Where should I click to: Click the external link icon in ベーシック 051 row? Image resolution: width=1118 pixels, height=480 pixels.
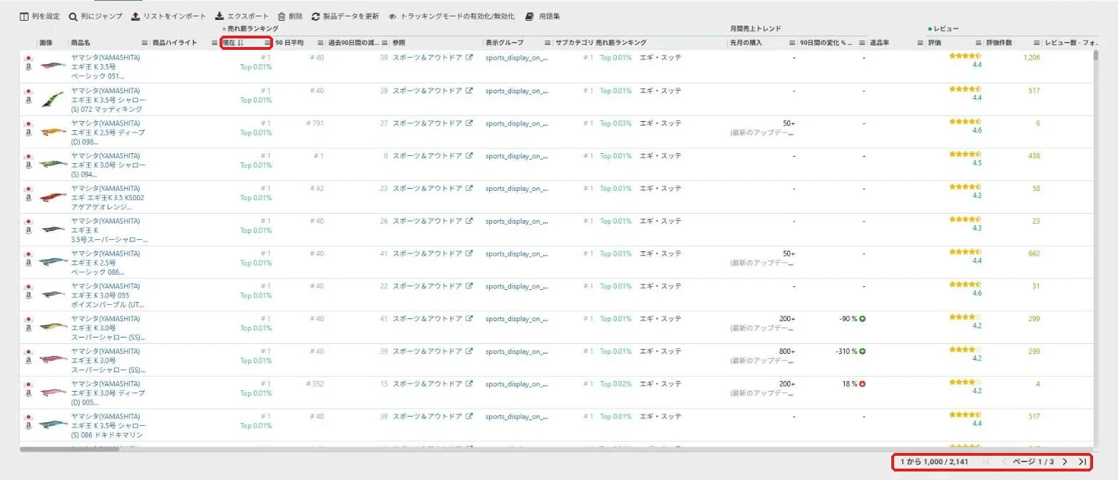click(469, 58)
